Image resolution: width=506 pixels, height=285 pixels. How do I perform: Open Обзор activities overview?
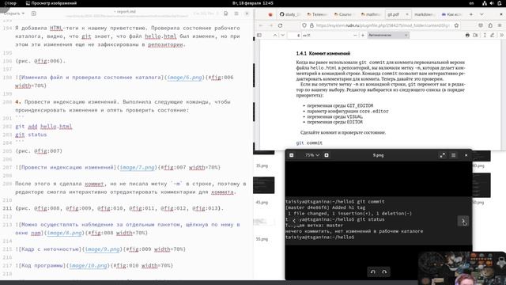pos(10,3)
